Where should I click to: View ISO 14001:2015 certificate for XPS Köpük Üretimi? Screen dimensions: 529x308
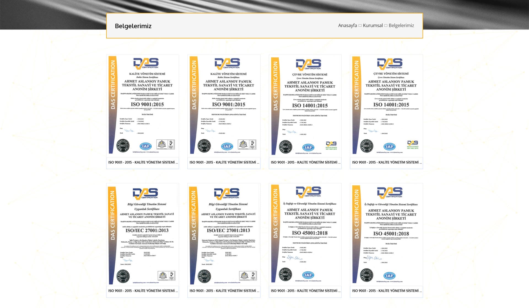pyautogui.click(x=305, y=106)
